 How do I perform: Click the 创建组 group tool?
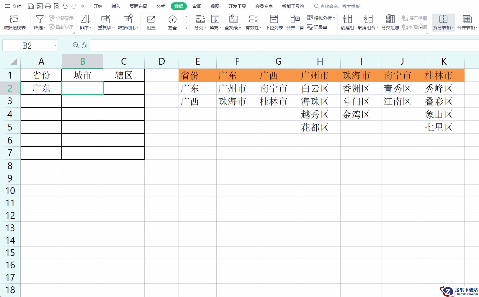click(347, 22)
